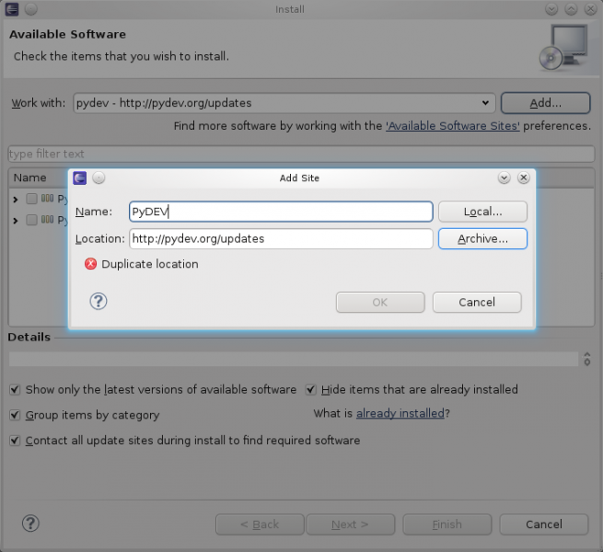The height and width of the screenshot is (552, 603).
Task: Click the Available Software heading
Action: click(68, 34)
